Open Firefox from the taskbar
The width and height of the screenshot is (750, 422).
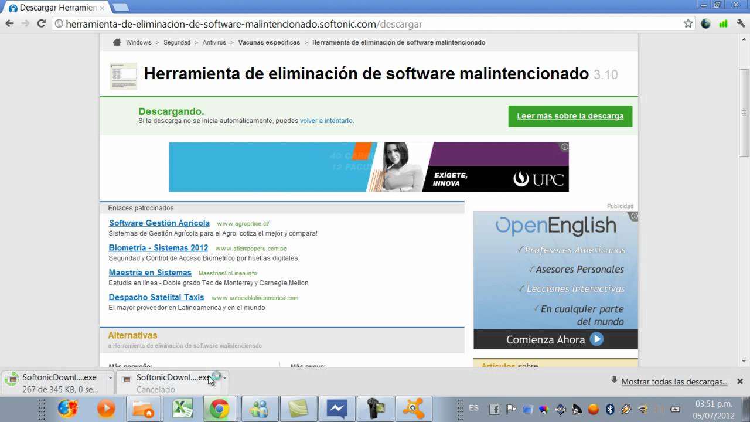click(68, 409)
